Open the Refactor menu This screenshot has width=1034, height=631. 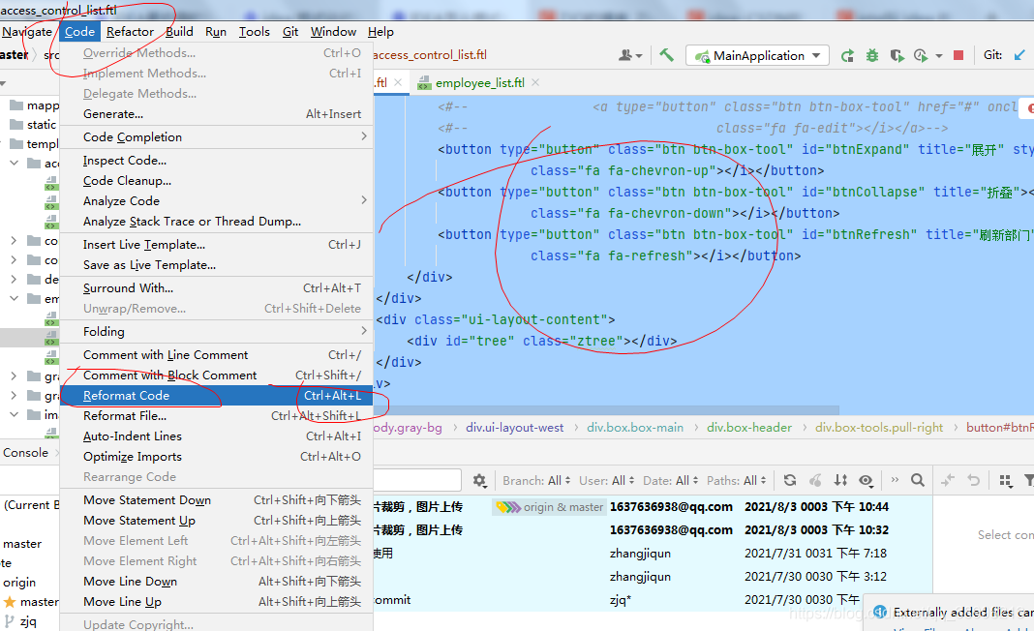pyautogui.click(x=130, y=31)
